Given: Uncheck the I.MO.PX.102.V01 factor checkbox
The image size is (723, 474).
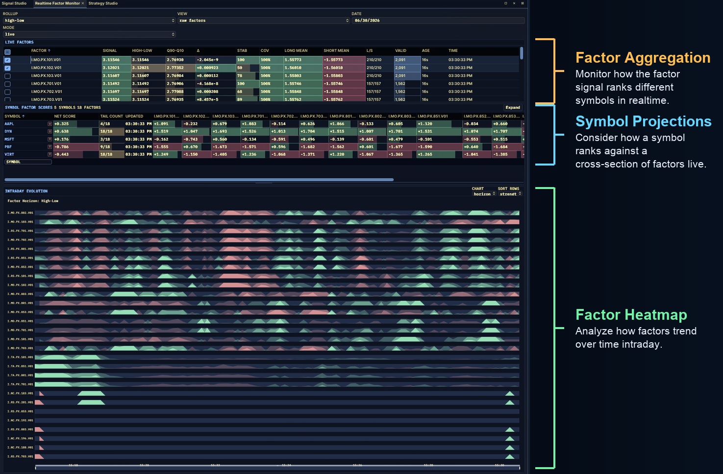Looking at the screenshot, I should click(x=7, y=68).
